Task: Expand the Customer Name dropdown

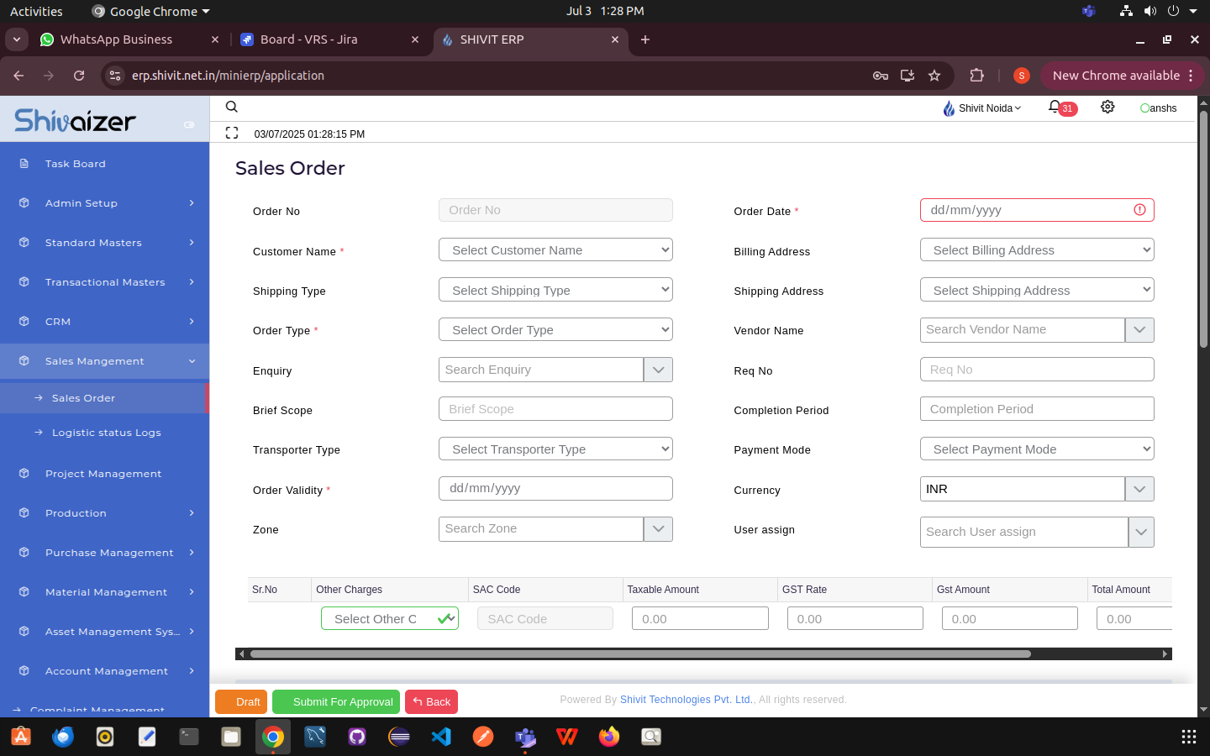Action: click(x=555, y=250)
